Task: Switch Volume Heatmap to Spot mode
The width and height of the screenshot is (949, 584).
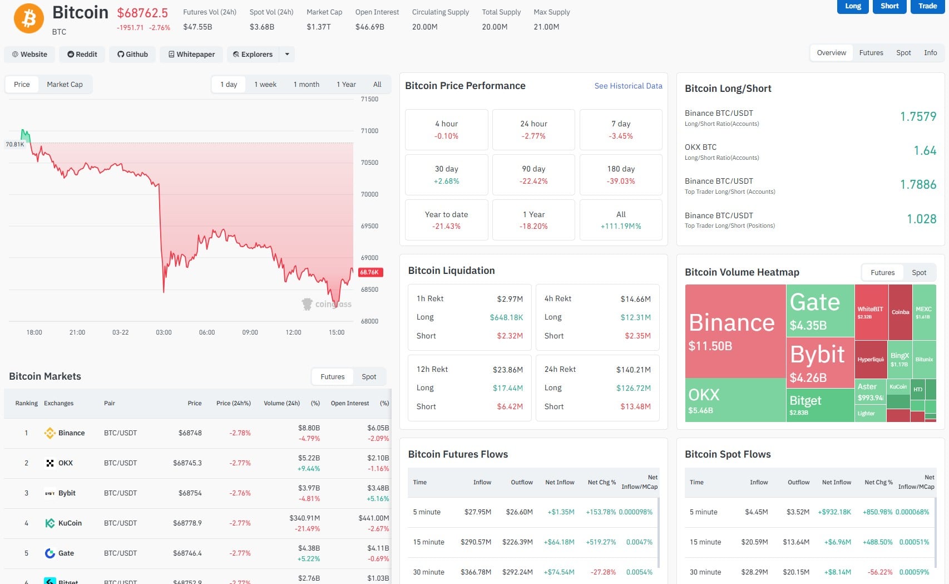Action: [919, 272]
